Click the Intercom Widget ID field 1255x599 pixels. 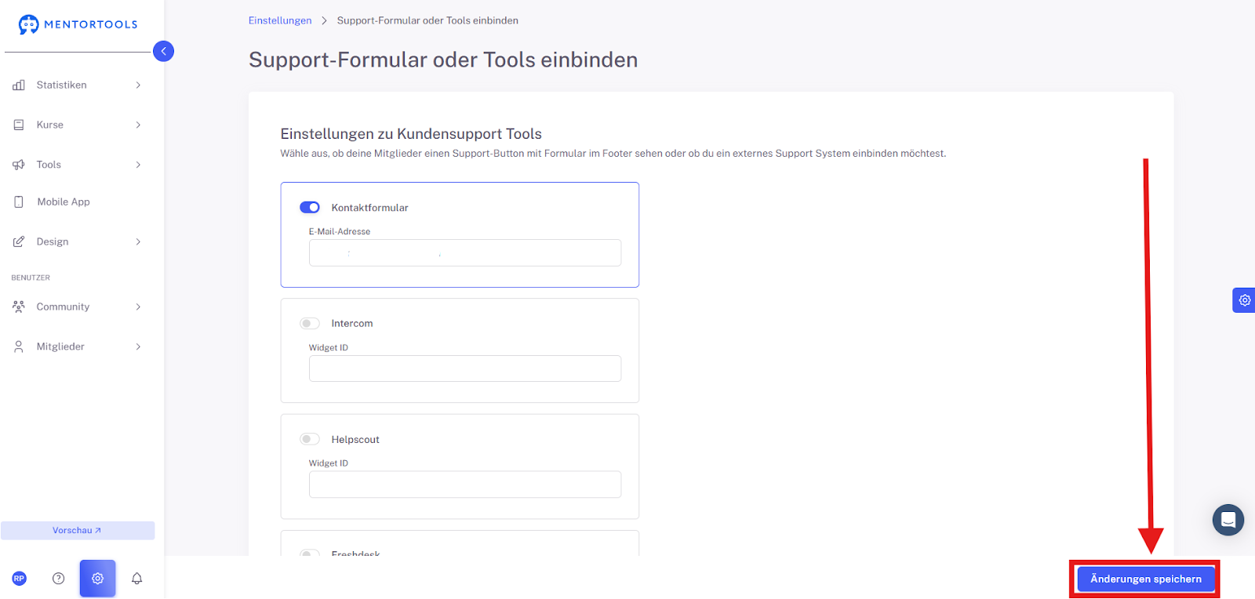tap(465, 368)
